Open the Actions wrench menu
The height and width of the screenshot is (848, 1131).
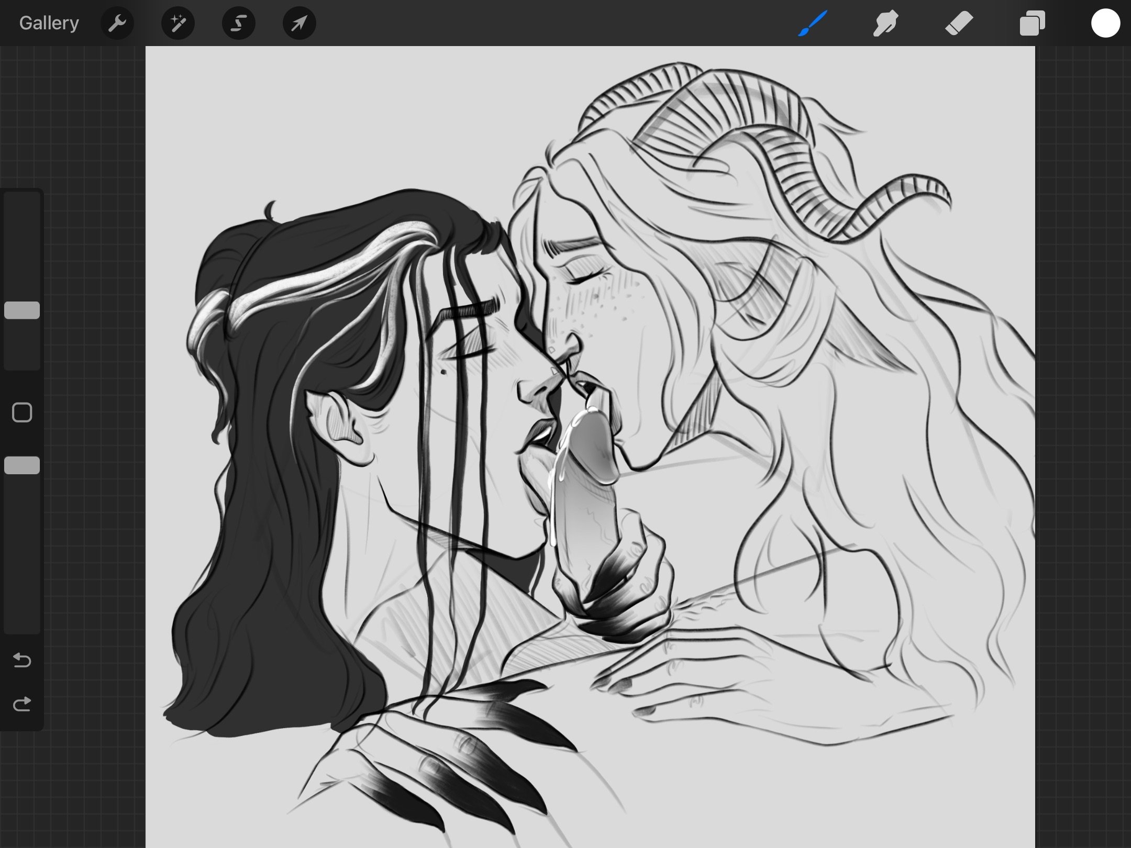pyautogui.click(x=117, y=24)
